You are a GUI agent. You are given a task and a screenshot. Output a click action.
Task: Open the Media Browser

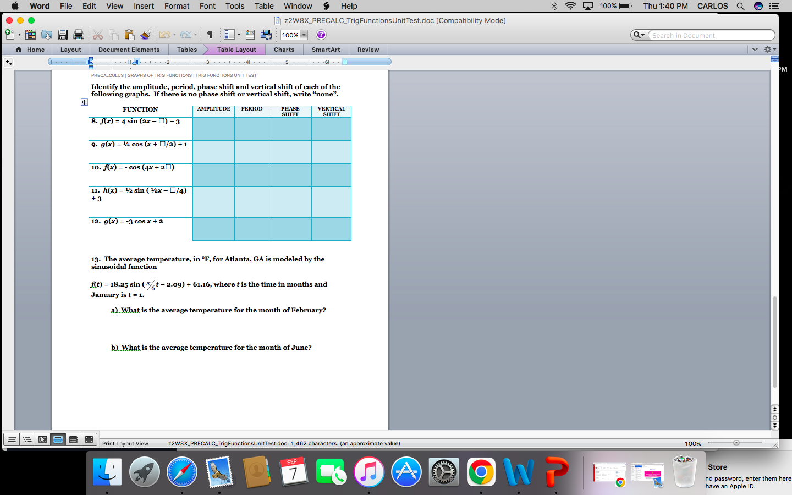[267, 35]
